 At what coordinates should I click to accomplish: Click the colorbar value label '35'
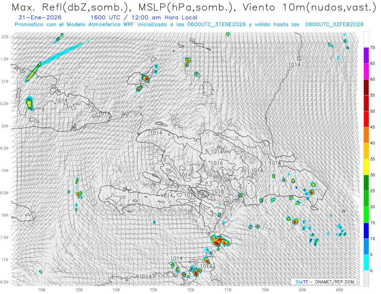[x=372, y=159]
